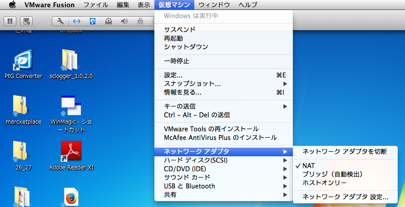Image resolution: width=405 pixels, height=207 pixels.
Task: Open the Apple menu
Action: click(x=12, y=5)
